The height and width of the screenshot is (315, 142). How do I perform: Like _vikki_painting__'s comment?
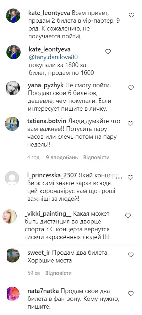point(128,216)
